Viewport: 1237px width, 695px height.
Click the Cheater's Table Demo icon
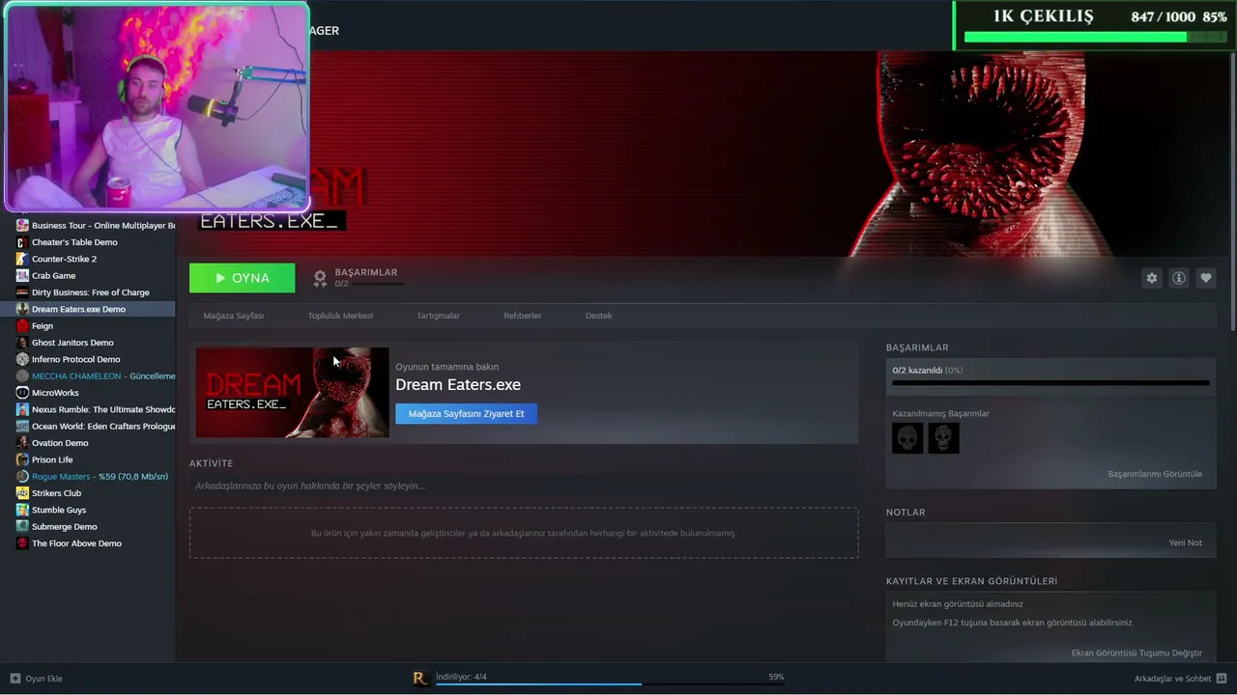click(x=22, y=242)
